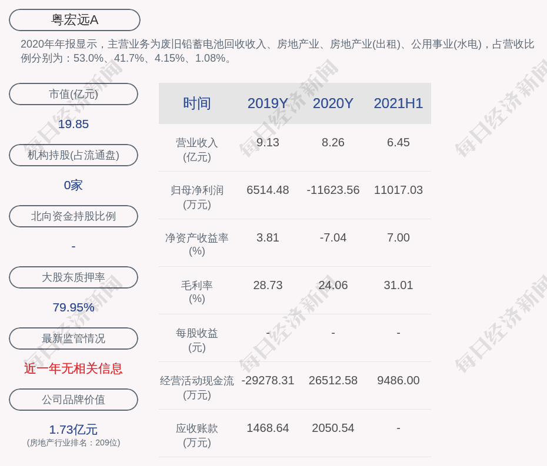Select the -7.04 return on equity cell
547x466 pixels.
pos(333,238)
